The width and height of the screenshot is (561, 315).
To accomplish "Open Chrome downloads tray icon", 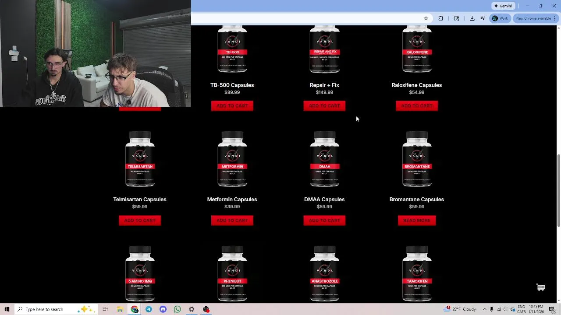I will (472, 18).
